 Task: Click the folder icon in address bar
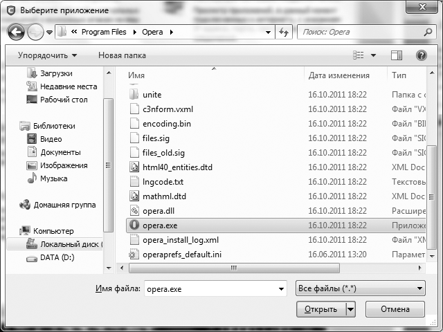tap(62, 32)
